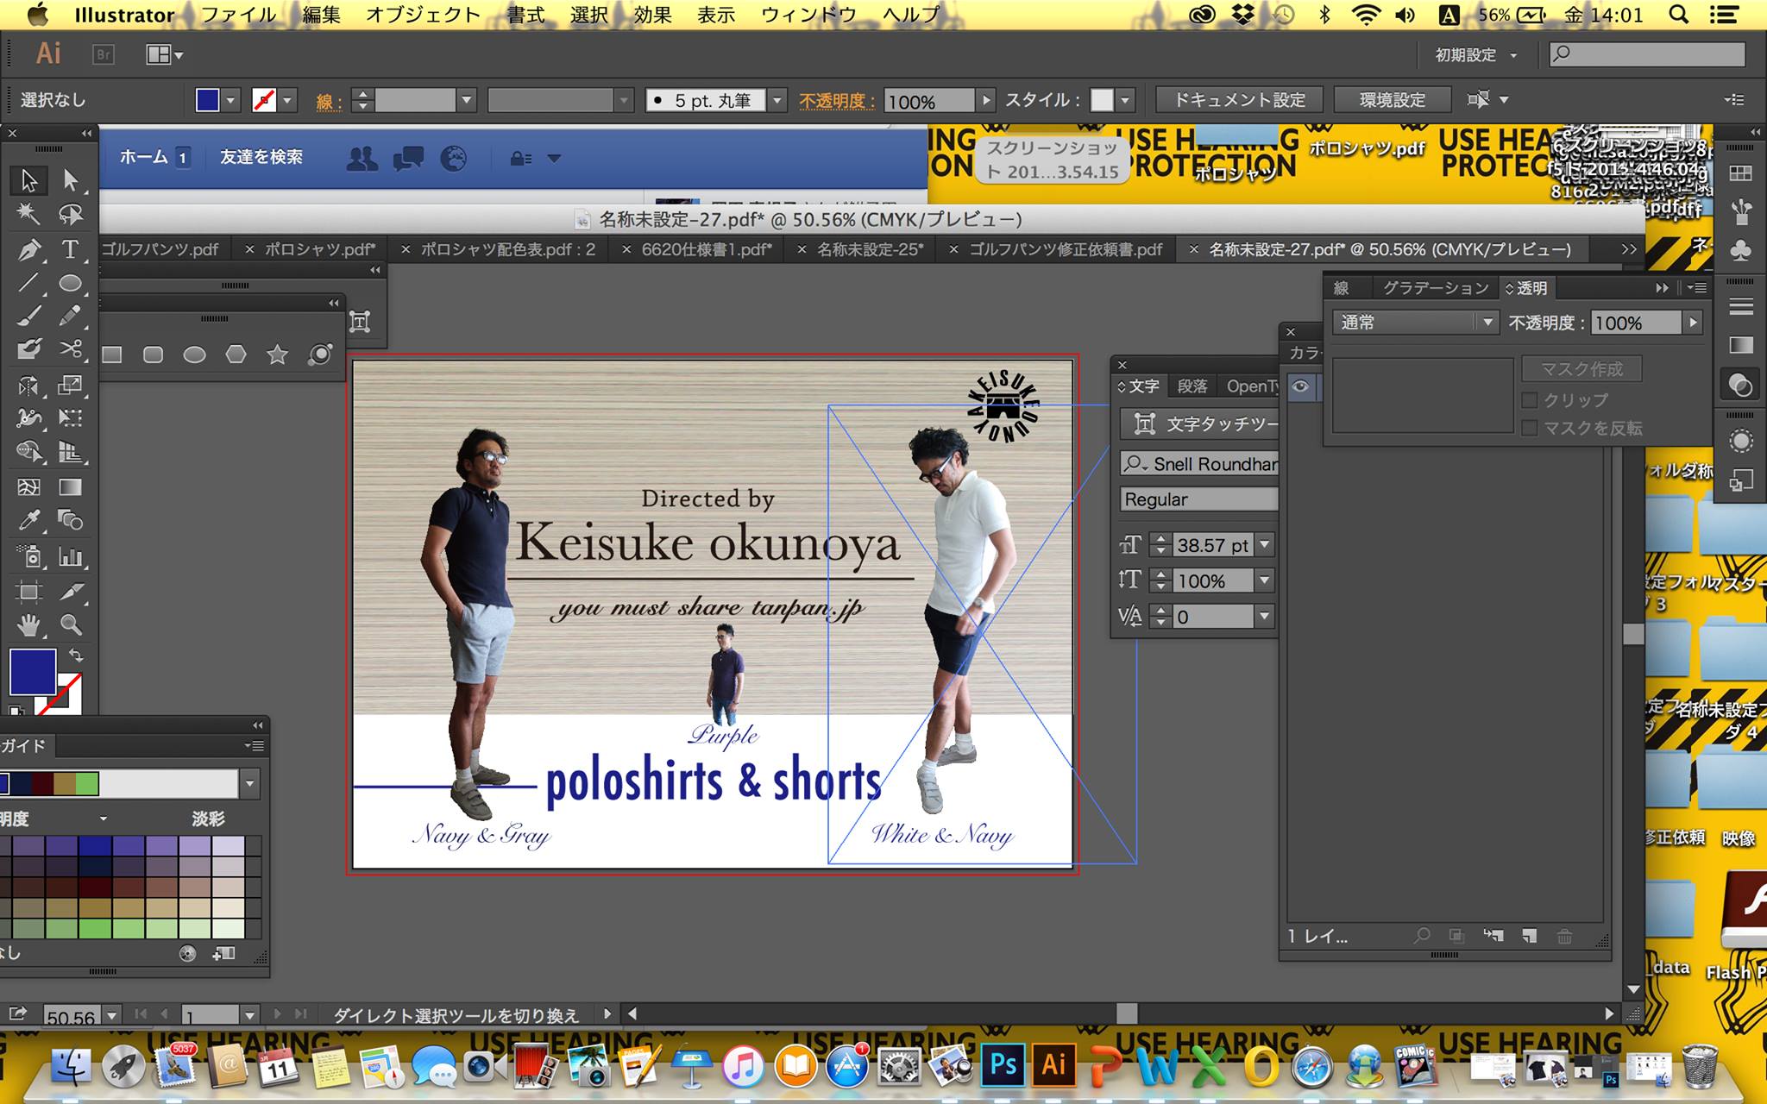Switch to the ポロシャツ.pdf document tab

point(319,249)
